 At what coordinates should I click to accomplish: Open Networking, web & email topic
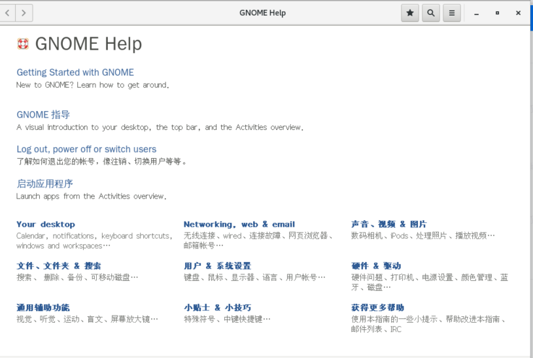239,224
